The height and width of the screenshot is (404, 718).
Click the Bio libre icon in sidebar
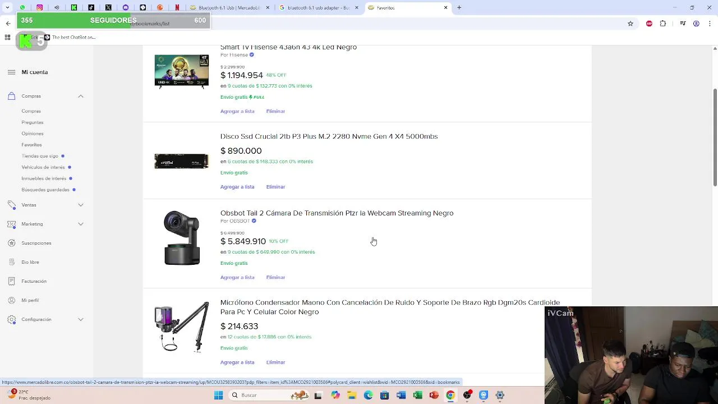(x=11, y=262)
